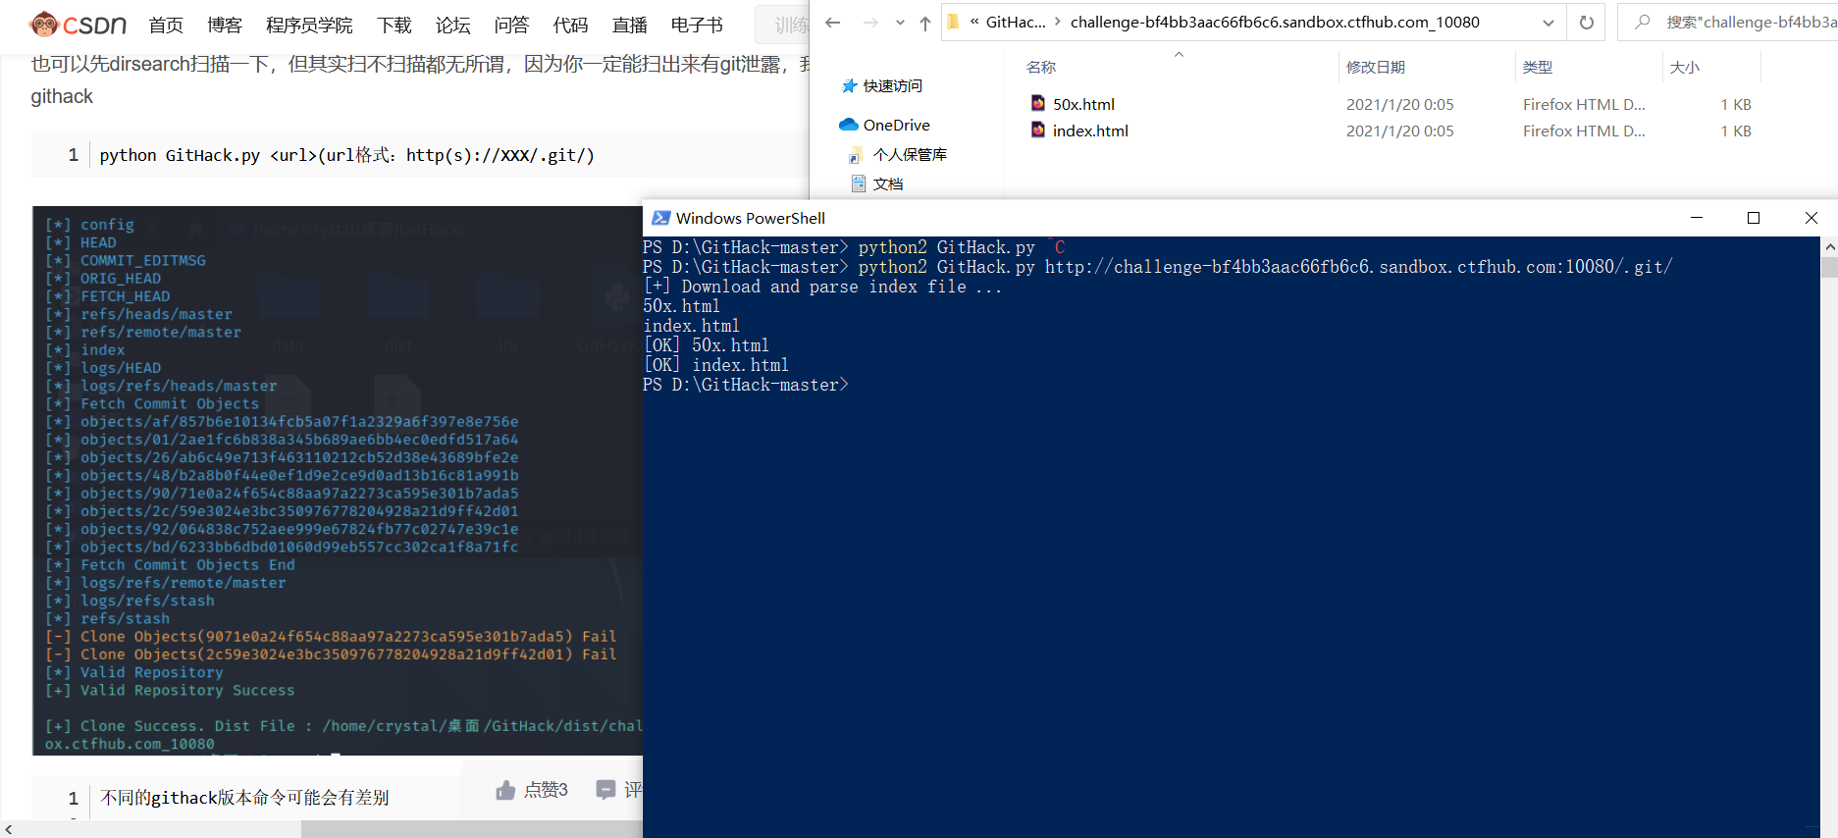Click the CSDN page horizontal scrollbar
This screenshot has width=1838, height=838.
point(472,829)
